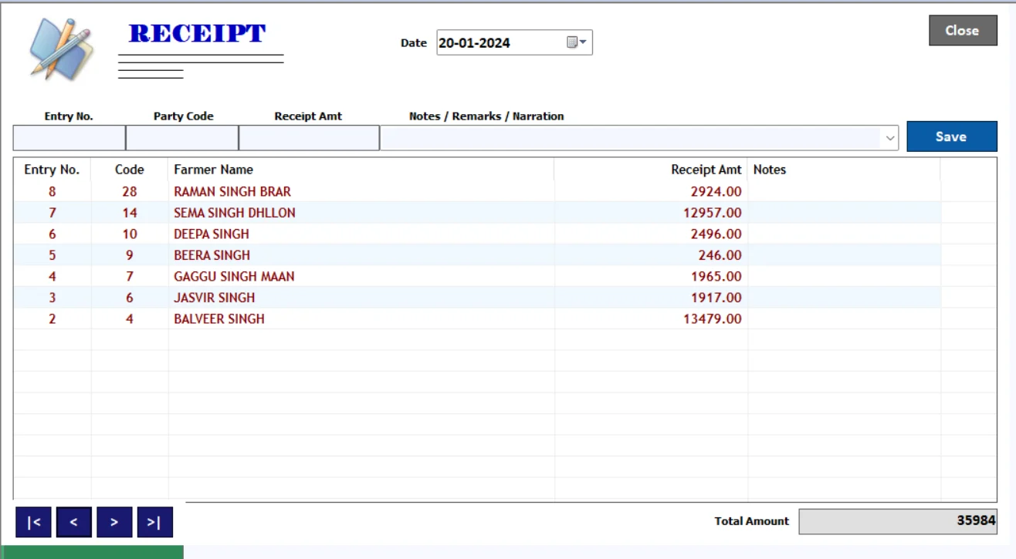
Task: Sort by the Receipt Amt column header
Action: click(x=651, y=170)
